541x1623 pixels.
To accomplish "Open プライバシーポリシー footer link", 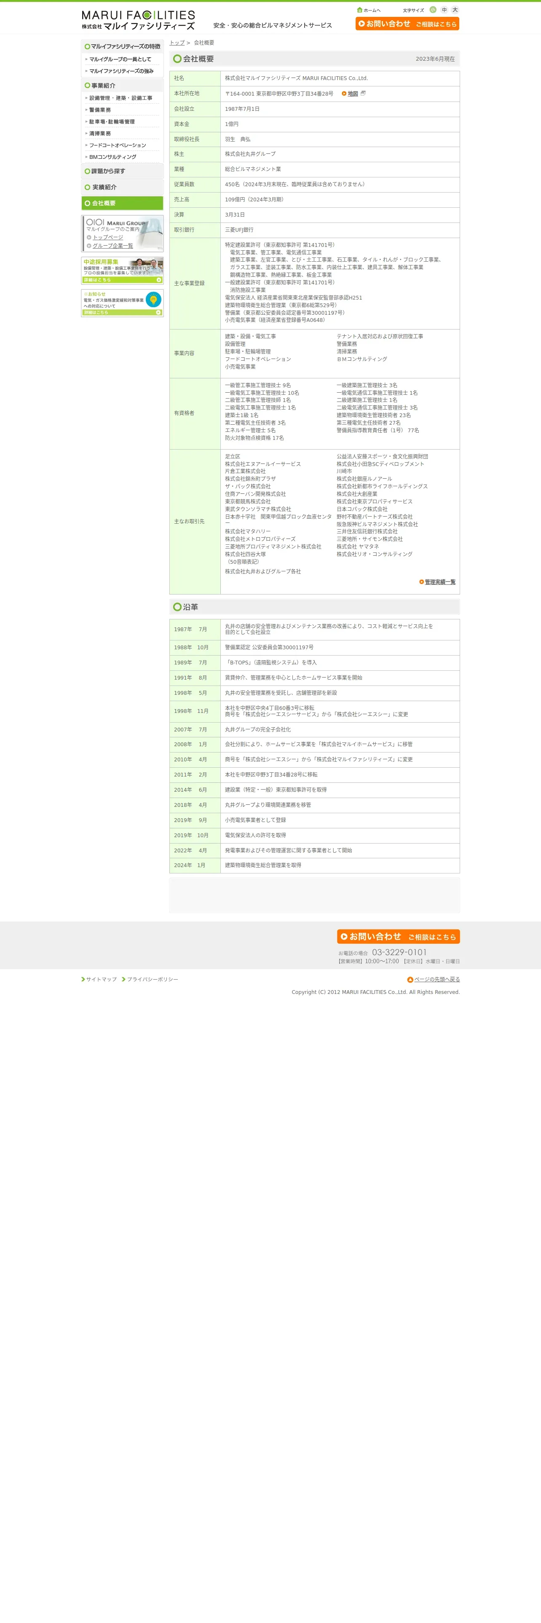I will pos(153,980).
